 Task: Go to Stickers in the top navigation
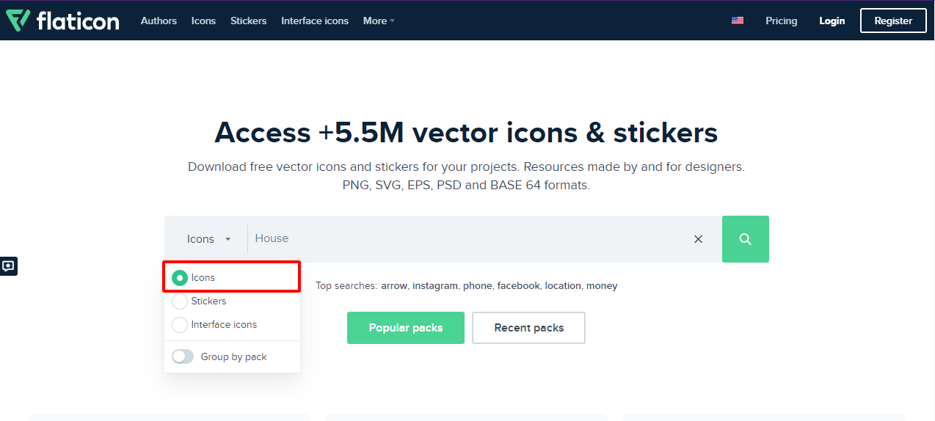248,21
